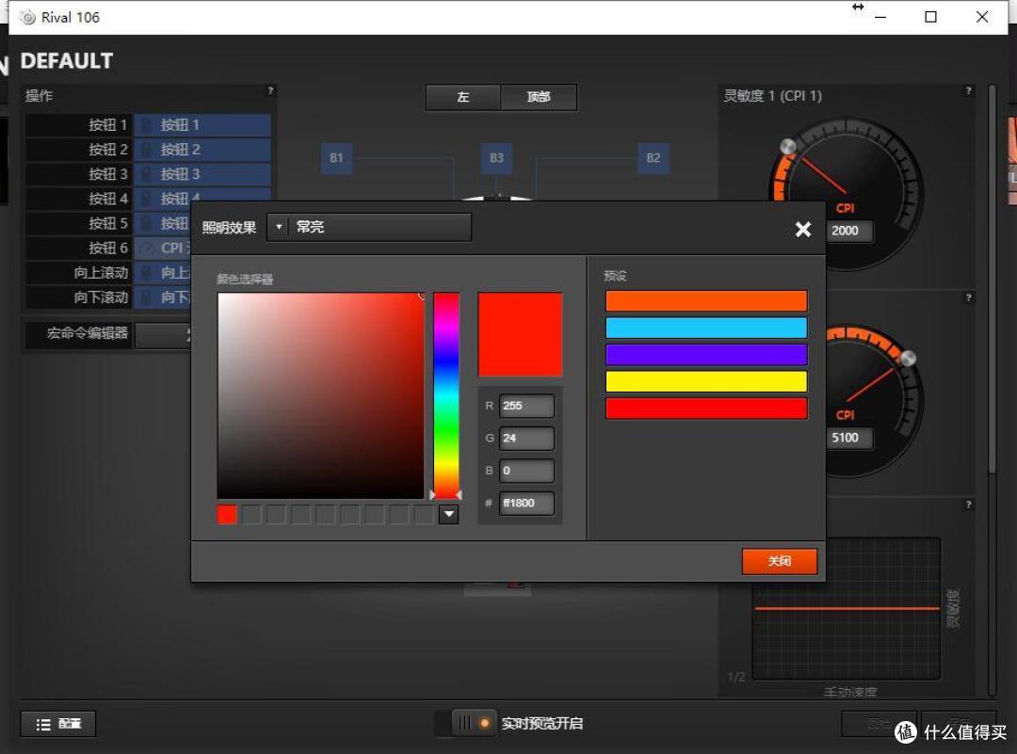This screenshot has width=1017, height=754.
Task: Click the G value field showing 24
Action: [x=526, y=439]
